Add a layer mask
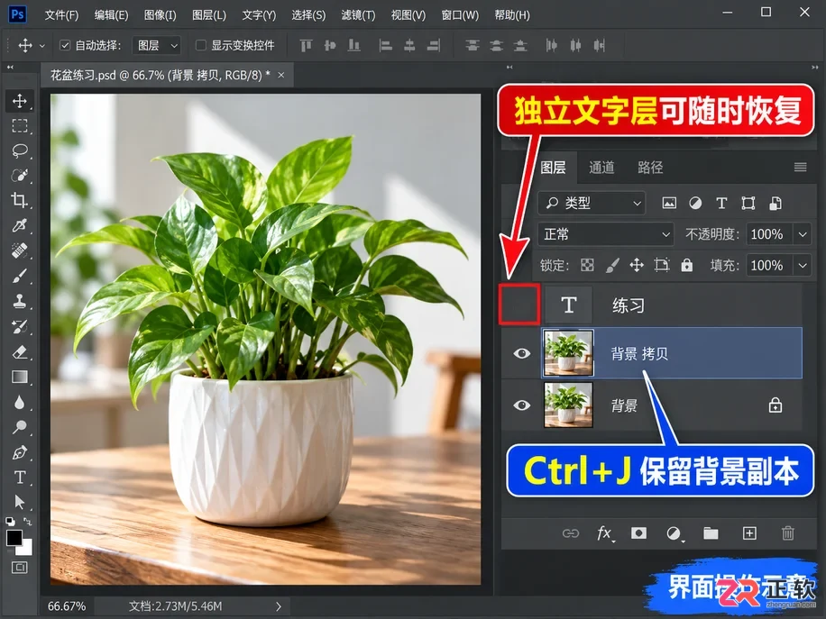This screenshot has width=826, height=619. [638, 533]
